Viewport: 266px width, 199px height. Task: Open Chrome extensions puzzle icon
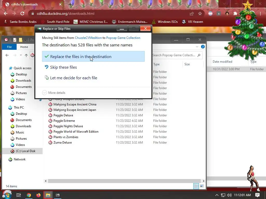(235, 13)
